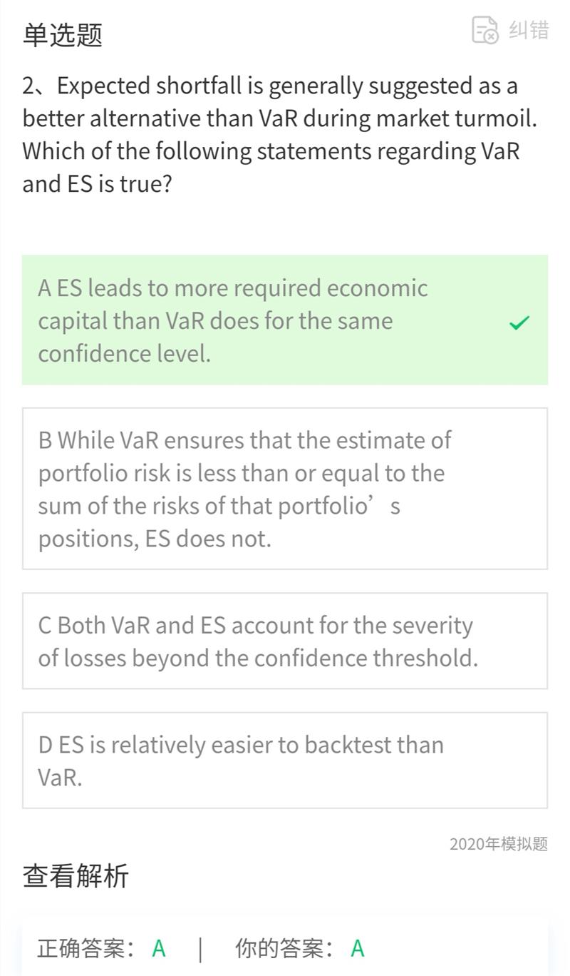This screenshot has height=976, width=570.
Task: Select answer option A about economic capital
Action: [x=285, y=320]
